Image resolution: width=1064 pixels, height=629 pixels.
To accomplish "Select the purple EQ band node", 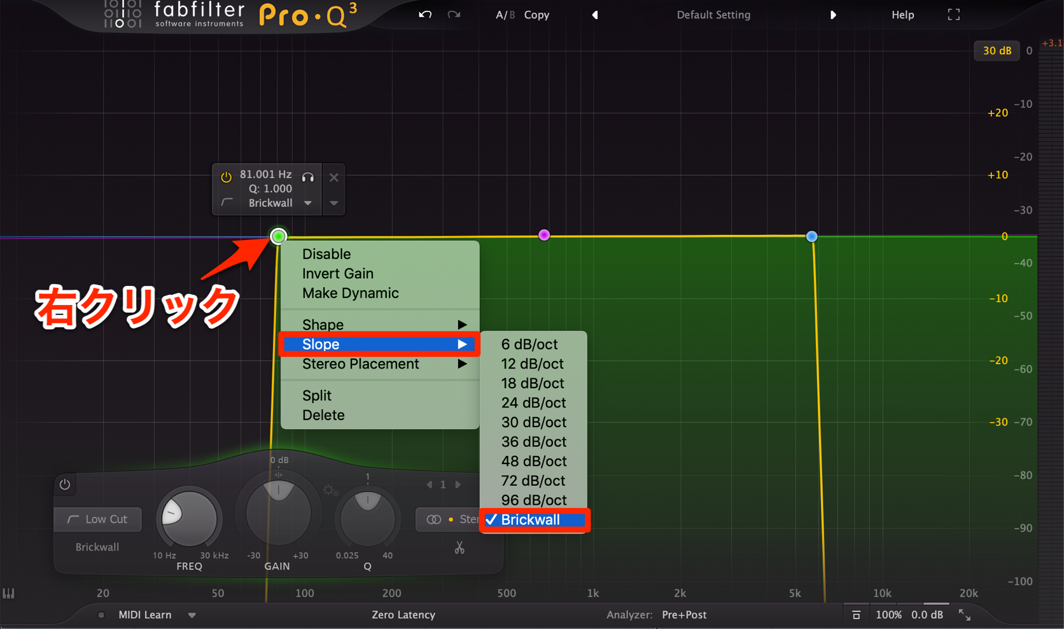I will (x=544, y=235).
